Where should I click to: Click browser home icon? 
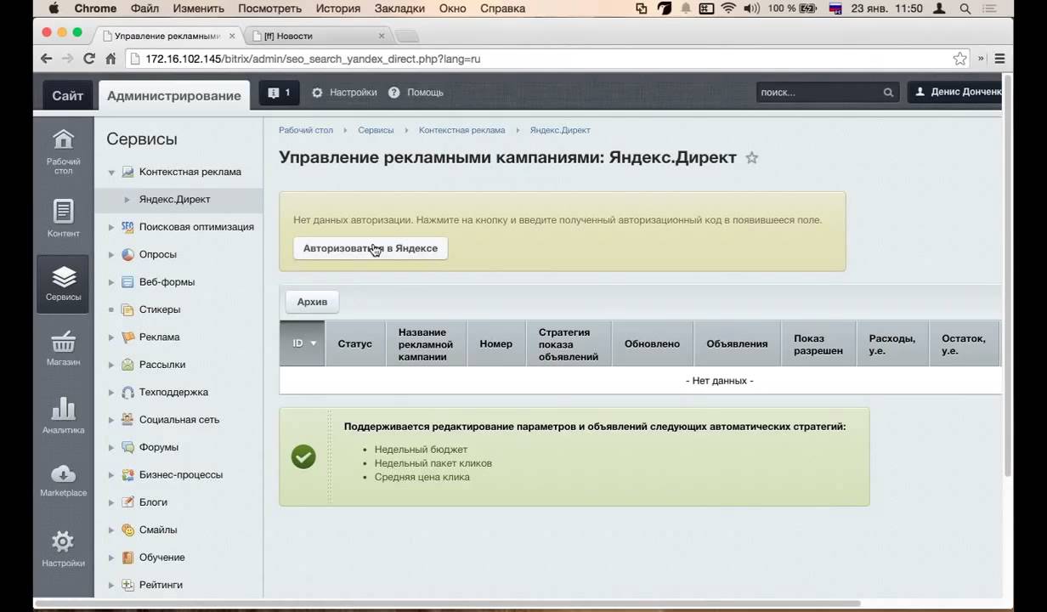110,59
